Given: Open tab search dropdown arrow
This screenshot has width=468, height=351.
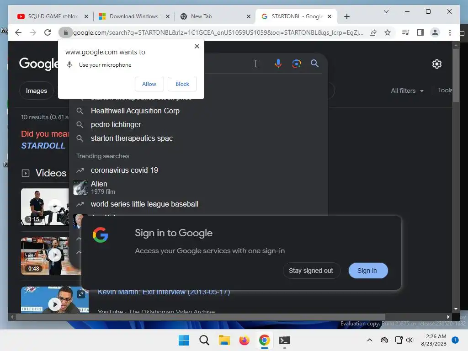Looking at the screenshot, I should click(386, 11).
